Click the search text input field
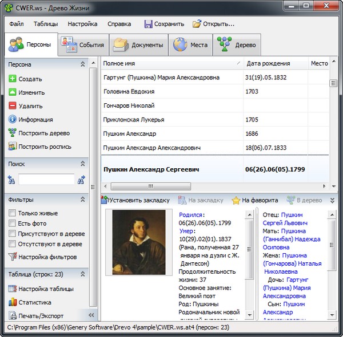The height and width of the screenshot is (337, 343). point(46,180)
